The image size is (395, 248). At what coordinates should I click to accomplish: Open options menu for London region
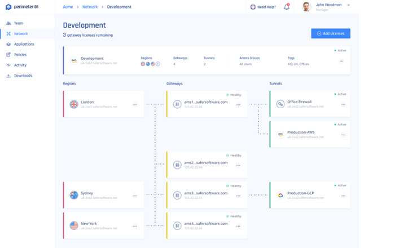click(135, 105)
